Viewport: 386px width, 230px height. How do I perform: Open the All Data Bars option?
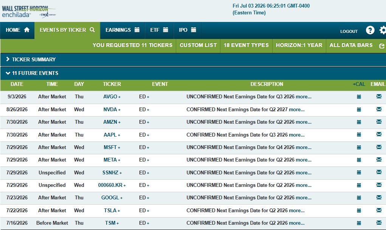[x=351, y=45]
